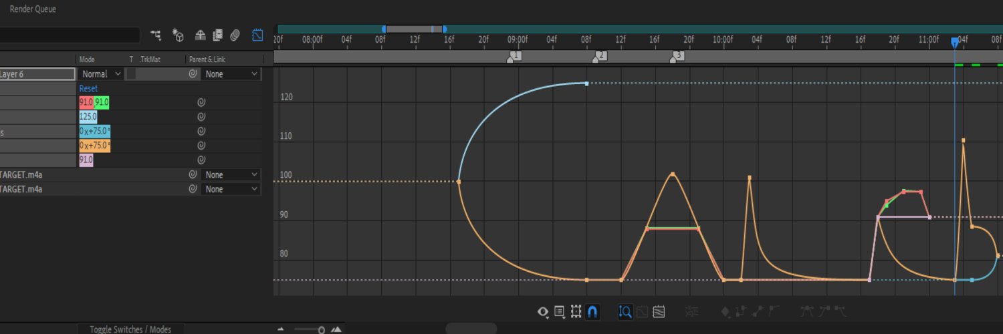Click zoom in large mountains icon
The width and height of the screenshot is (1003, 334).
pyautogui.click(x=336, y=329)
